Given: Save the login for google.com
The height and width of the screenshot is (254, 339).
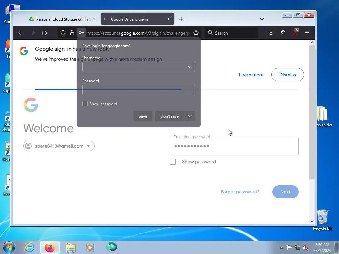Looking at the screenshot, I should click(143, 116).
